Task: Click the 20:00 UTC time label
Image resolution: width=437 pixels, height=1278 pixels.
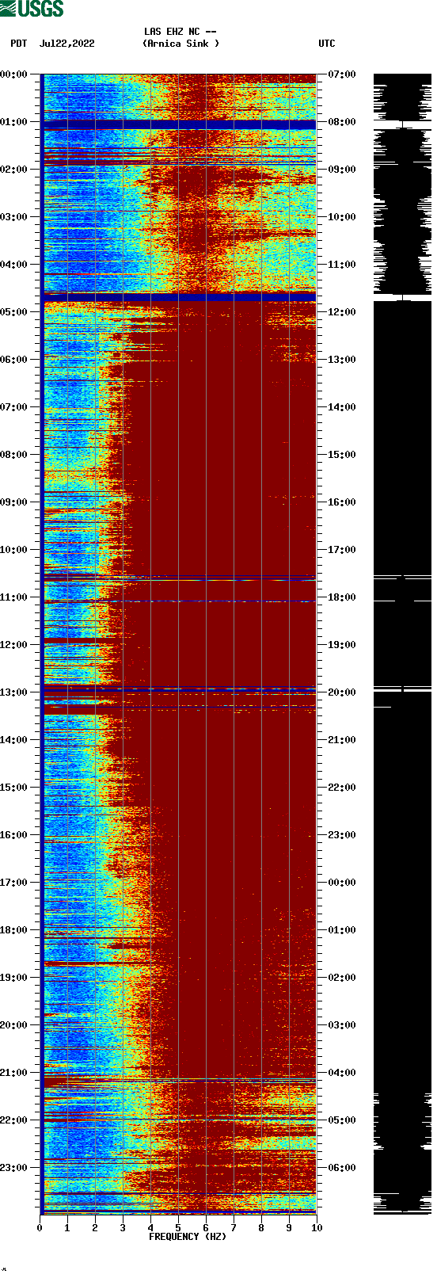Action: 342,692
